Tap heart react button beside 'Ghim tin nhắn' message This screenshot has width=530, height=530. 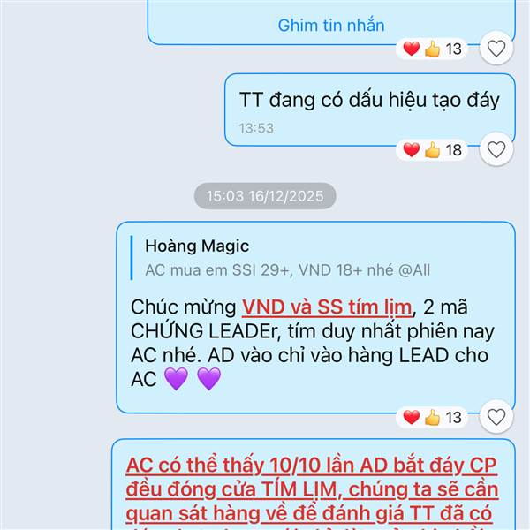[x=496, y=49]
